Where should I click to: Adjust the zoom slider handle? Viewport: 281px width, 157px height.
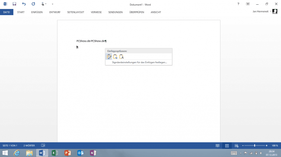[255, 145]
